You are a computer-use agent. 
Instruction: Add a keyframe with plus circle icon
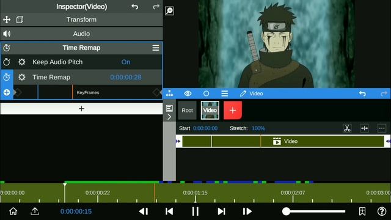[7, 92]
